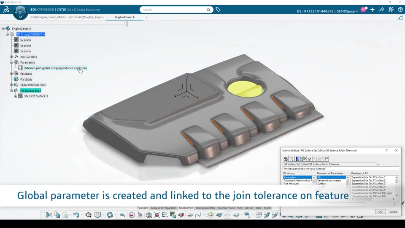Click the blue help book icon in Formula Editor
This screenshot has width=405, height=228.
click(x=297, y=159)
